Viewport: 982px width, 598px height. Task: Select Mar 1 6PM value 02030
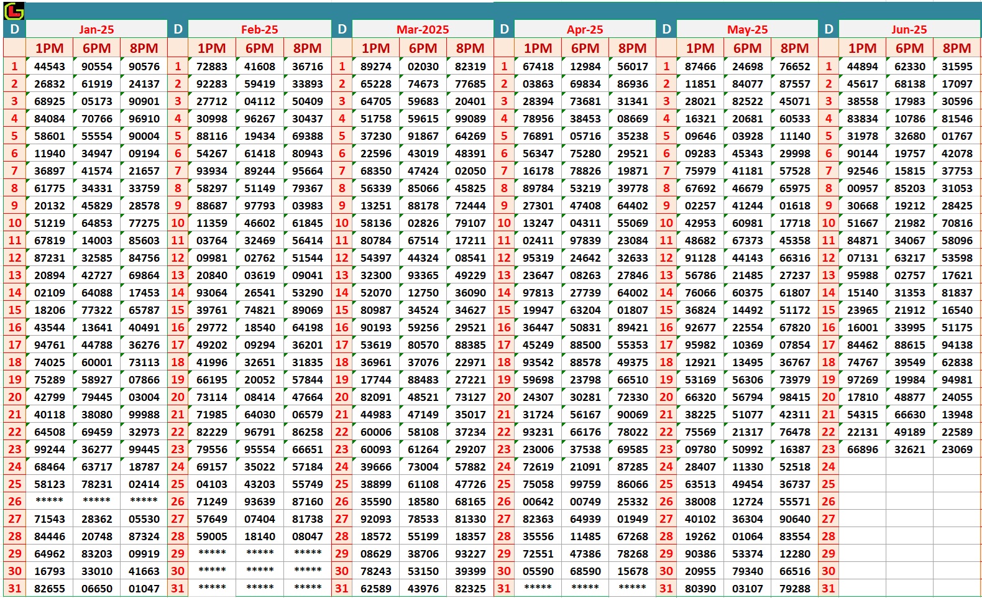[423, 66]
